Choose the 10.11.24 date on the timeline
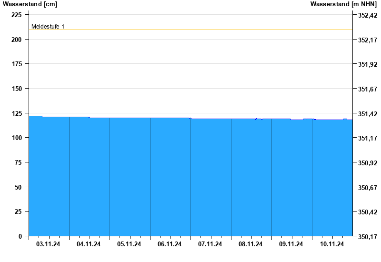 point(332,244)
